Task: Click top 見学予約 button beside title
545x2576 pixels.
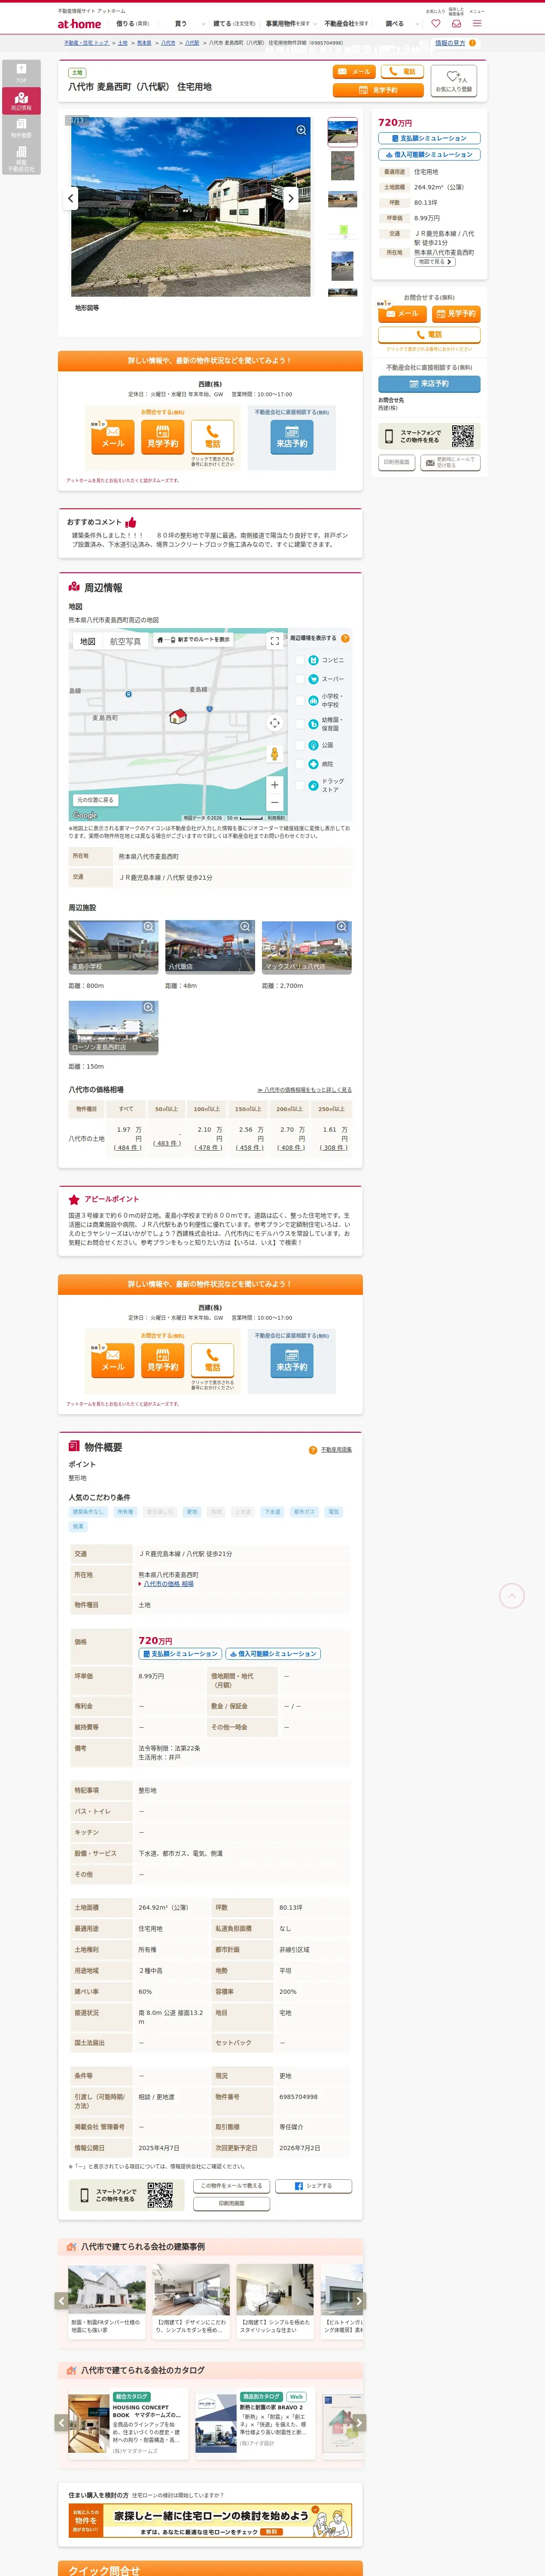Action: pos(378,90)
